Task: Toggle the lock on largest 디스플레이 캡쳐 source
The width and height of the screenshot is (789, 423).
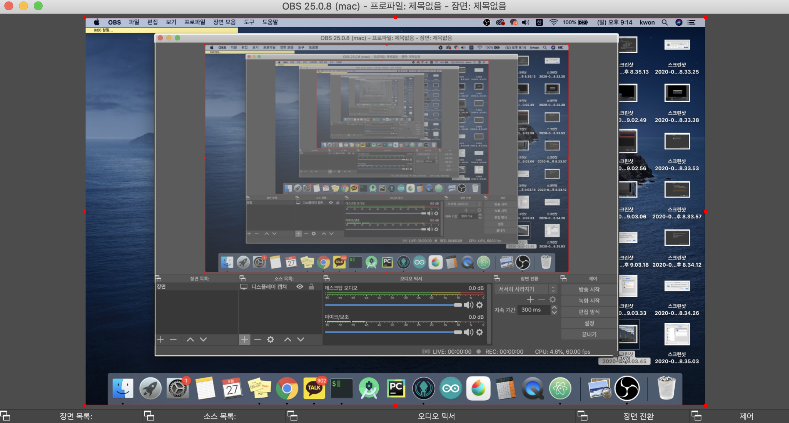Action: click(x=311, y=287)
